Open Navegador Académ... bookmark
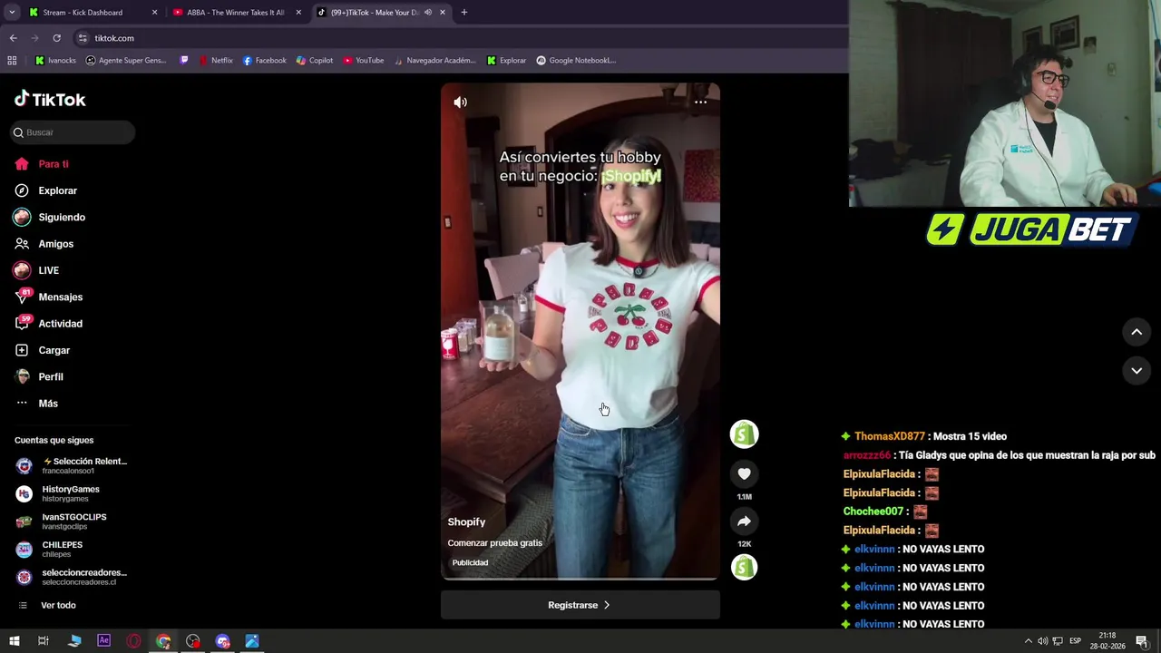The width and height of the screenshot is (1161, 653). (434, 61)
